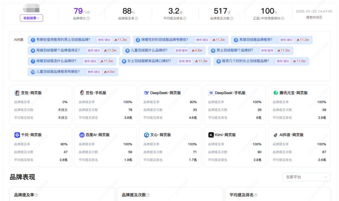Click the 百度AI·网页版 logo icon
Screen dimensions: 339x201
click(82, 135)
